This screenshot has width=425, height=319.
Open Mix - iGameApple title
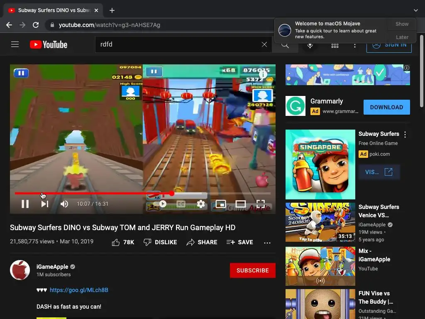[374, 255]
